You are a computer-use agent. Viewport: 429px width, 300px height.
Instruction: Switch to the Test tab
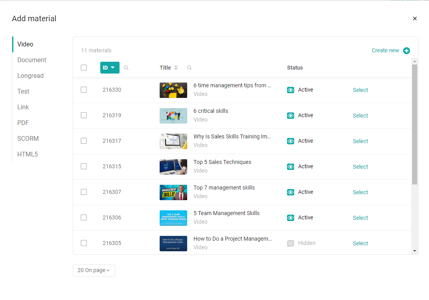click(x=23, y=91)
